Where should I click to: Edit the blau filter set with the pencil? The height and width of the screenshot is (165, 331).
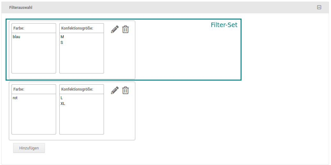(x=115, y=30)
